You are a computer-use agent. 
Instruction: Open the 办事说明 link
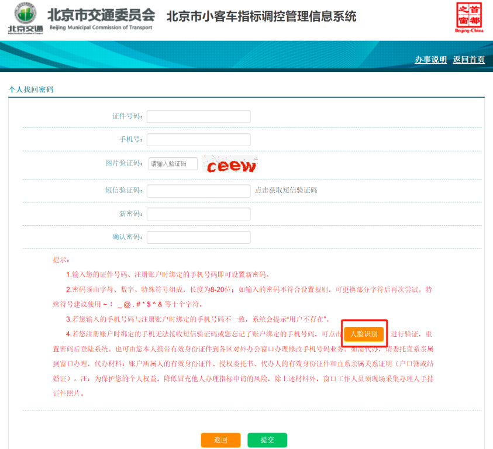(x=430, y=60)
